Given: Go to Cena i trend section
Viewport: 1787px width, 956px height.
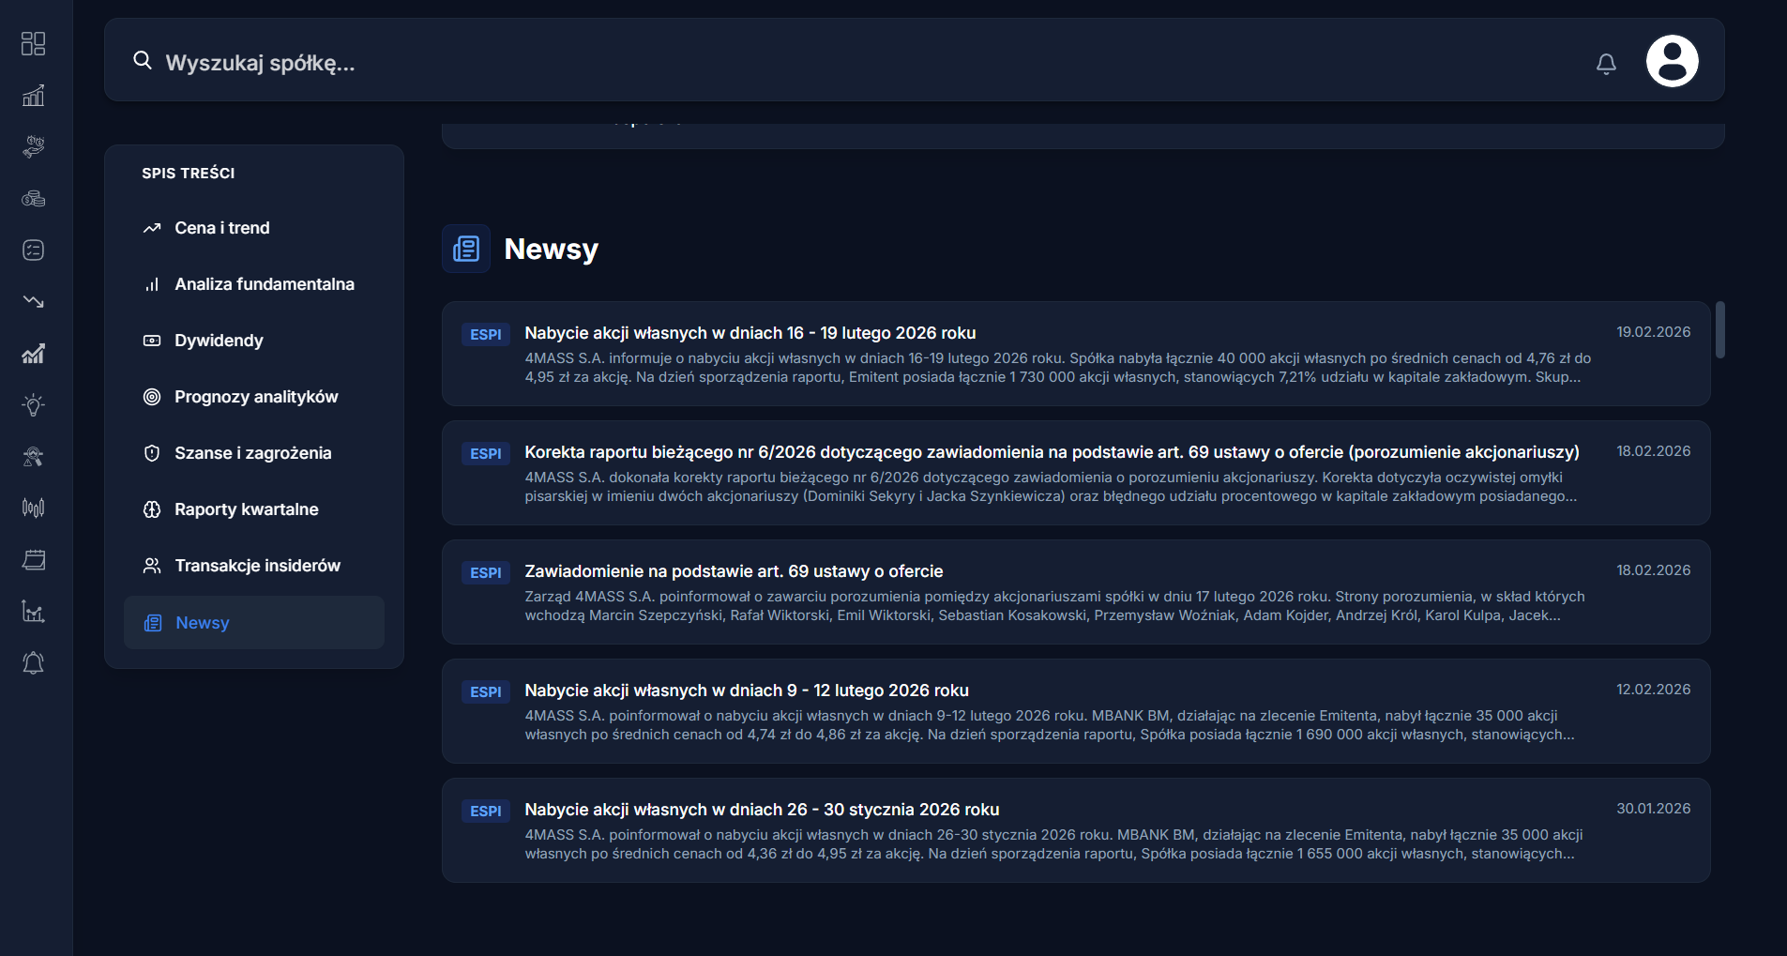Looking at the screenshot, I should [221, 228].
